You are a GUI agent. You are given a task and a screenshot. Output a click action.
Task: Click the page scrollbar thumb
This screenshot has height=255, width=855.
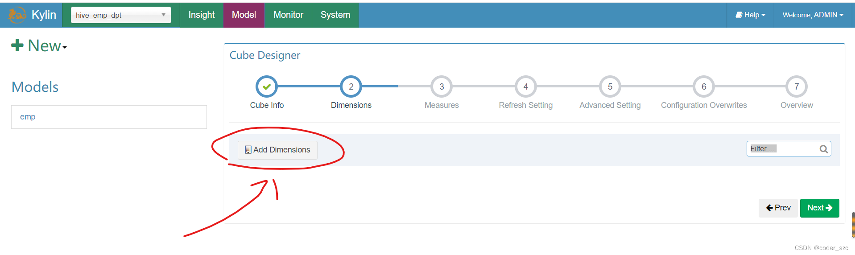[x=853, y=225]
